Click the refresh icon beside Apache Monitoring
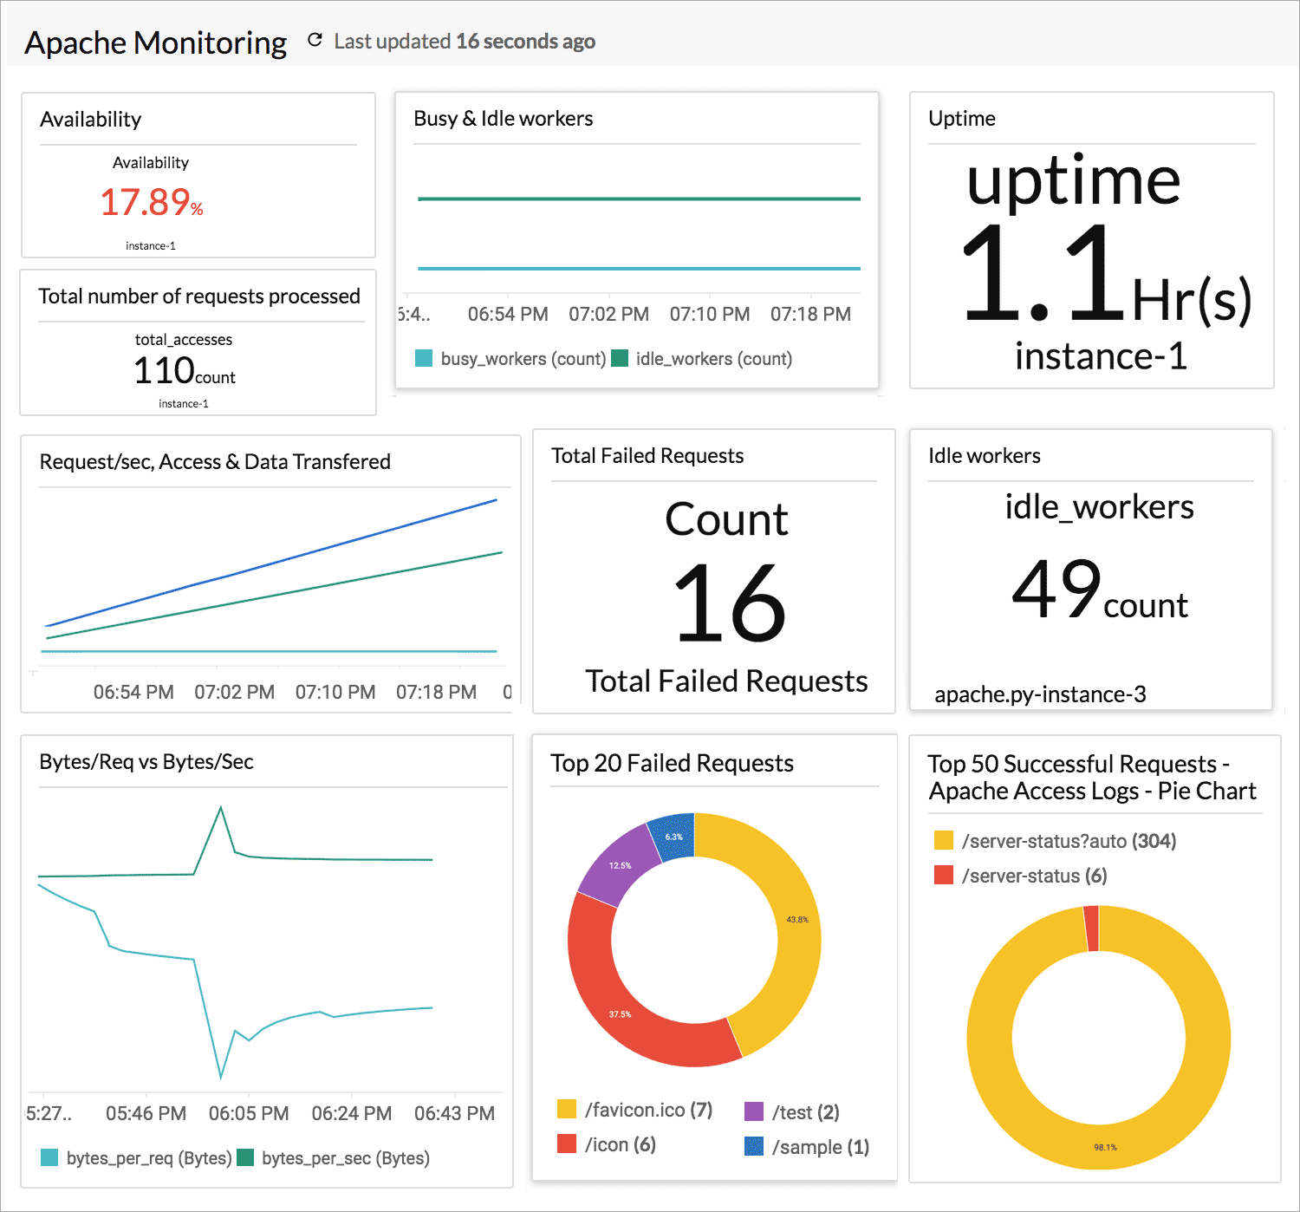Screen dimensions: 1300x1212 click(x=315, y=40)
